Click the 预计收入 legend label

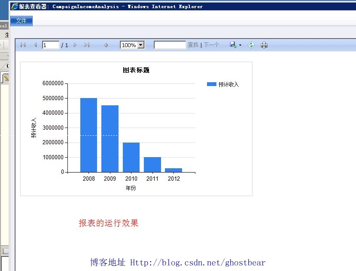228,84
